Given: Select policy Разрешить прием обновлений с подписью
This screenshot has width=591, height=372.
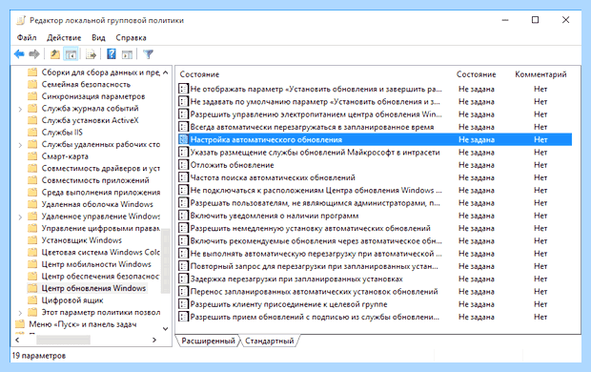Looking at the screenshot, I should 315,317.
